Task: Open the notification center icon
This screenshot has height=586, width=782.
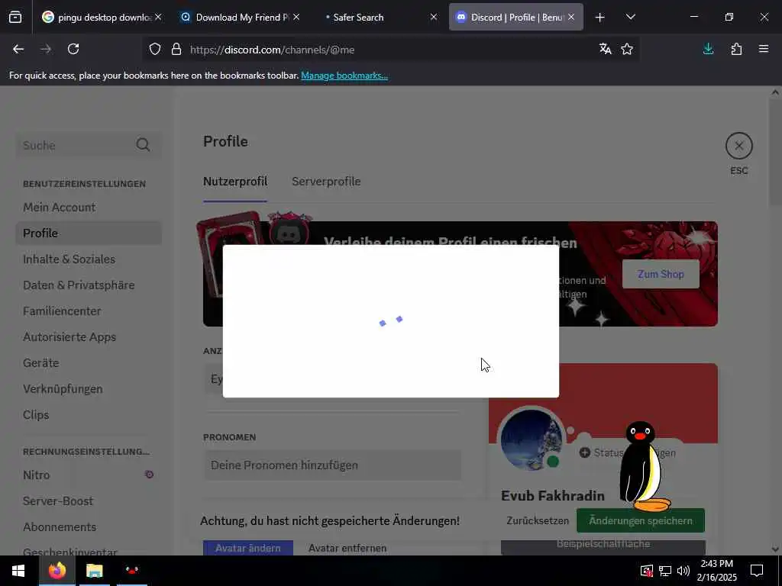Action: click(x=757, y=571)
